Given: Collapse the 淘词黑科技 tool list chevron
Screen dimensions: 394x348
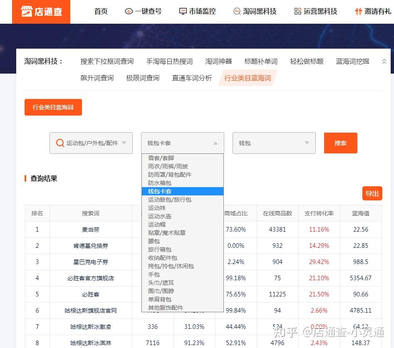Looking at the screenshot, I should coord(384,61).
